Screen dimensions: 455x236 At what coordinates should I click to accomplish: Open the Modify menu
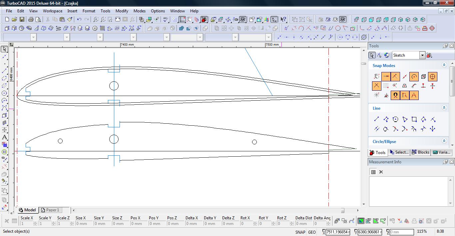(122, 11)
